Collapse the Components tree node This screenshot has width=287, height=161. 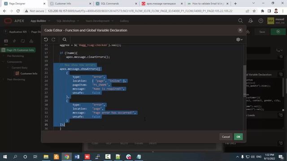(x=3, y=62)
